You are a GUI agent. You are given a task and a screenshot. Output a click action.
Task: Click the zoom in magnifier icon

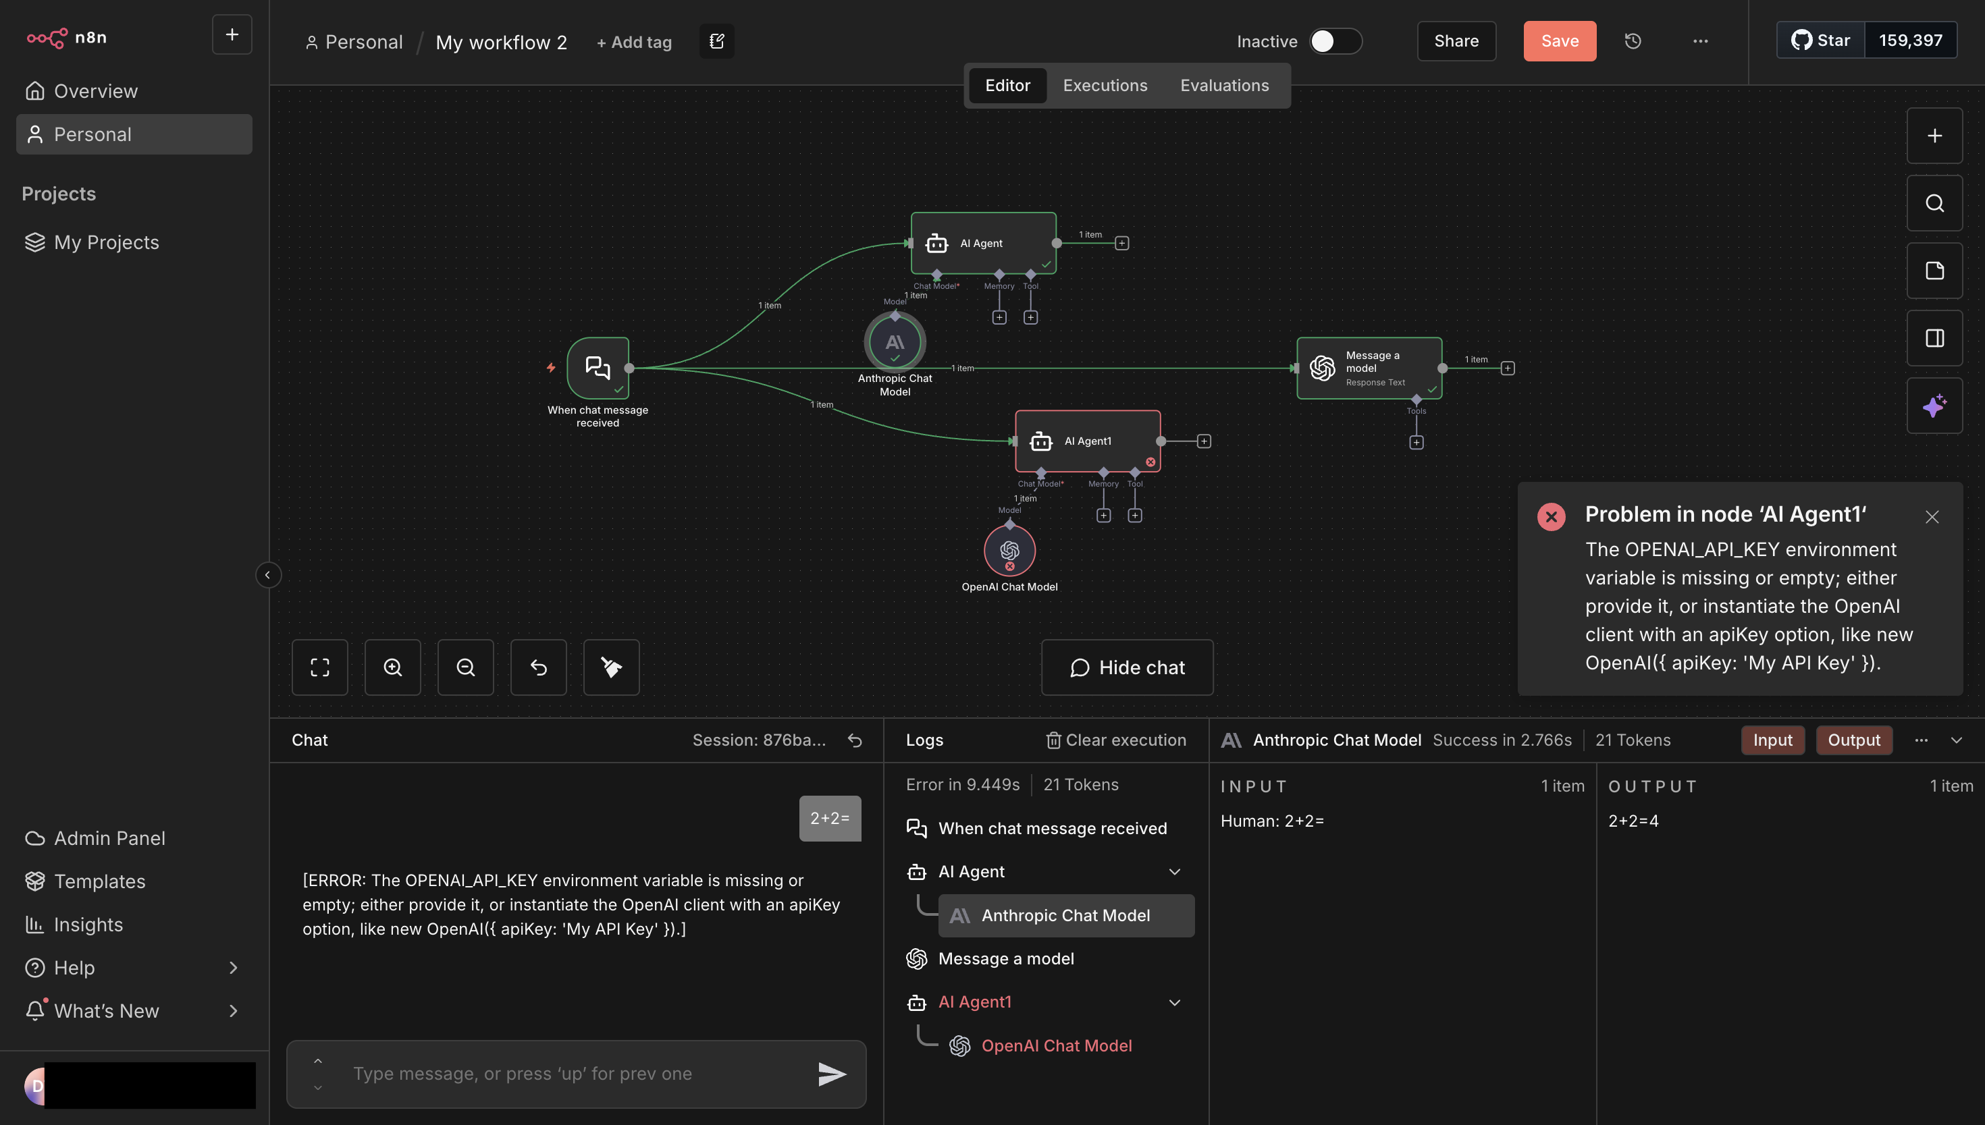coord(393,667)
